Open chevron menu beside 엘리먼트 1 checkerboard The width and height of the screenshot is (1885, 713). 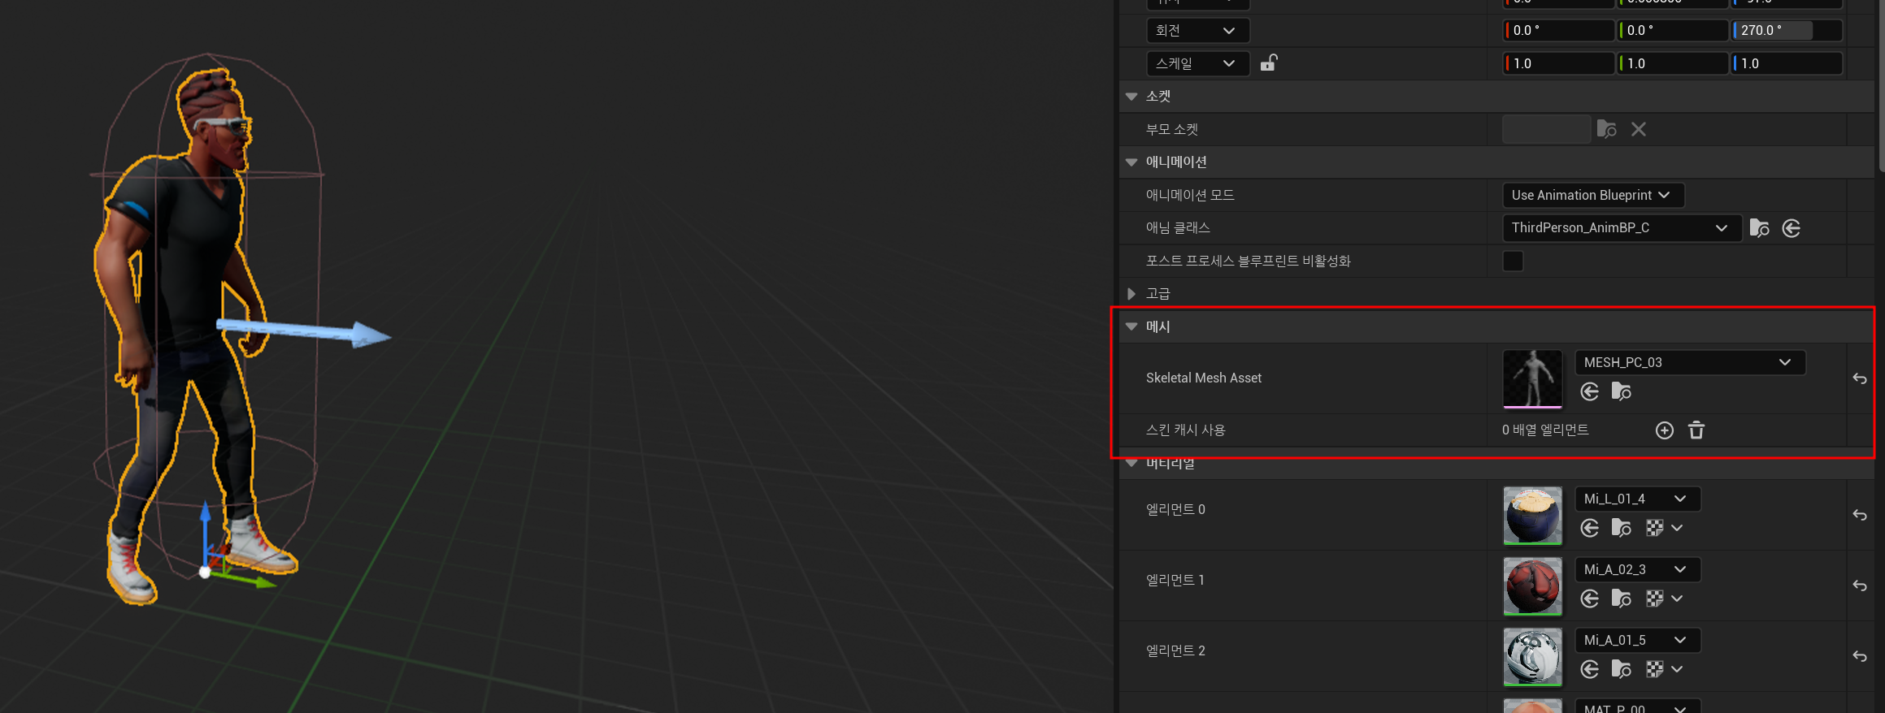1677,599
